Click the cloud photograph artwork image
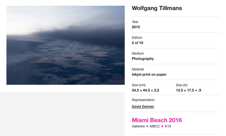The height and width of the screenshot is (136, 226). [66, 45]
